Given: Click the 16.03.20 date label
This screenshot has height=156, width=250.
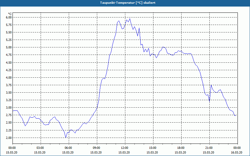Looking at the screenshot, I should [237, 153].
